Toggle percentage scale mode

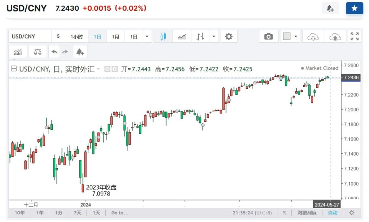[x=284, y=213]
